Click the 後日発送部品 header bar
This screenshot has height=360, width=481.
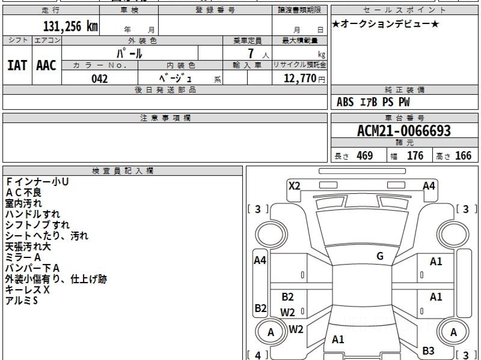click(165, 90)
